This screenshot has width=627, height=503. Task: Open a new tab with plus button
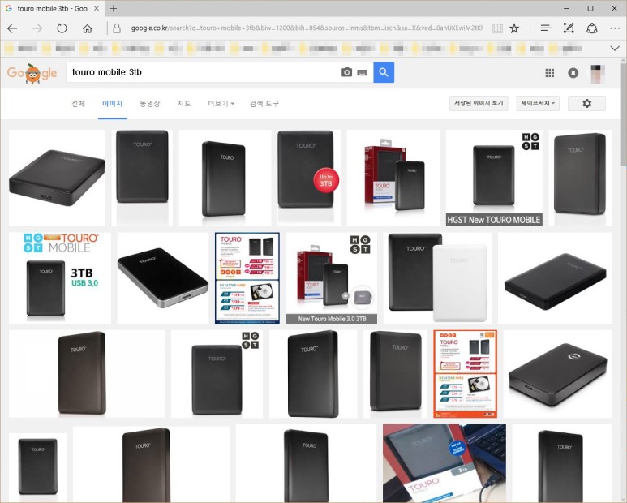[x=114, y=8]
